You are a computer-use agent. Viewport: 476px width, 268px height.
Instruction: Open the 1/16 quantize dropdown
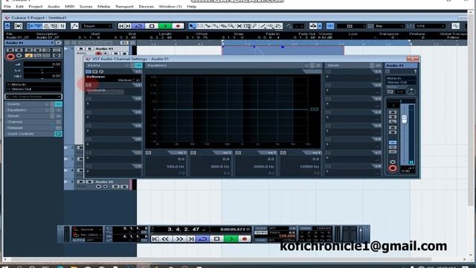click(430, 26)
